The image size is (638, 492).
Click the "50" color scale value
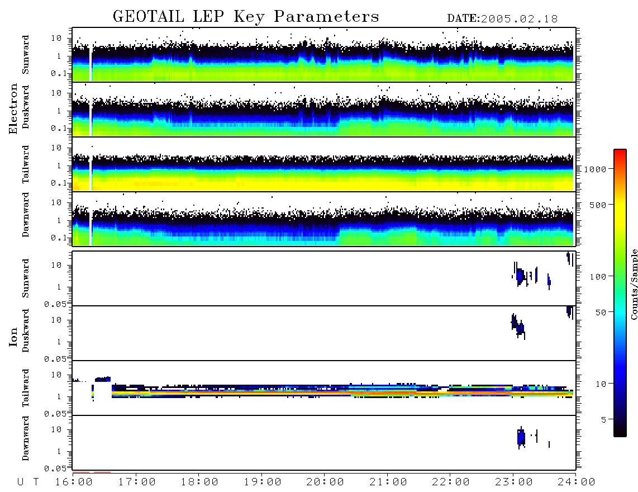[600, 313]
